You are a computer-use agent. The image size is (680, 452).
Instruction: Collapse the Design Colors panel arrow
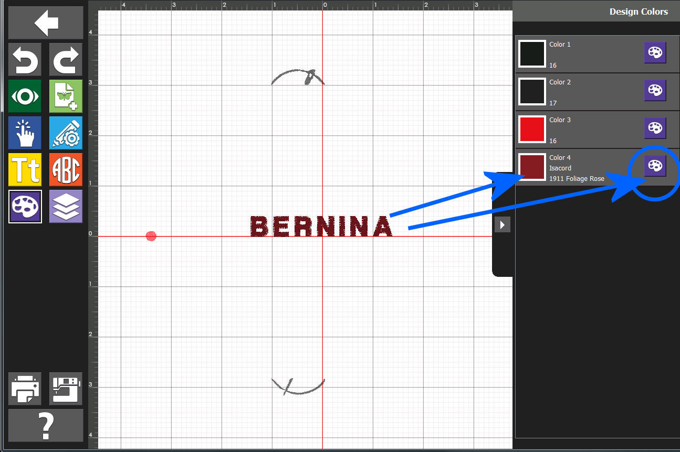(503, 225)
